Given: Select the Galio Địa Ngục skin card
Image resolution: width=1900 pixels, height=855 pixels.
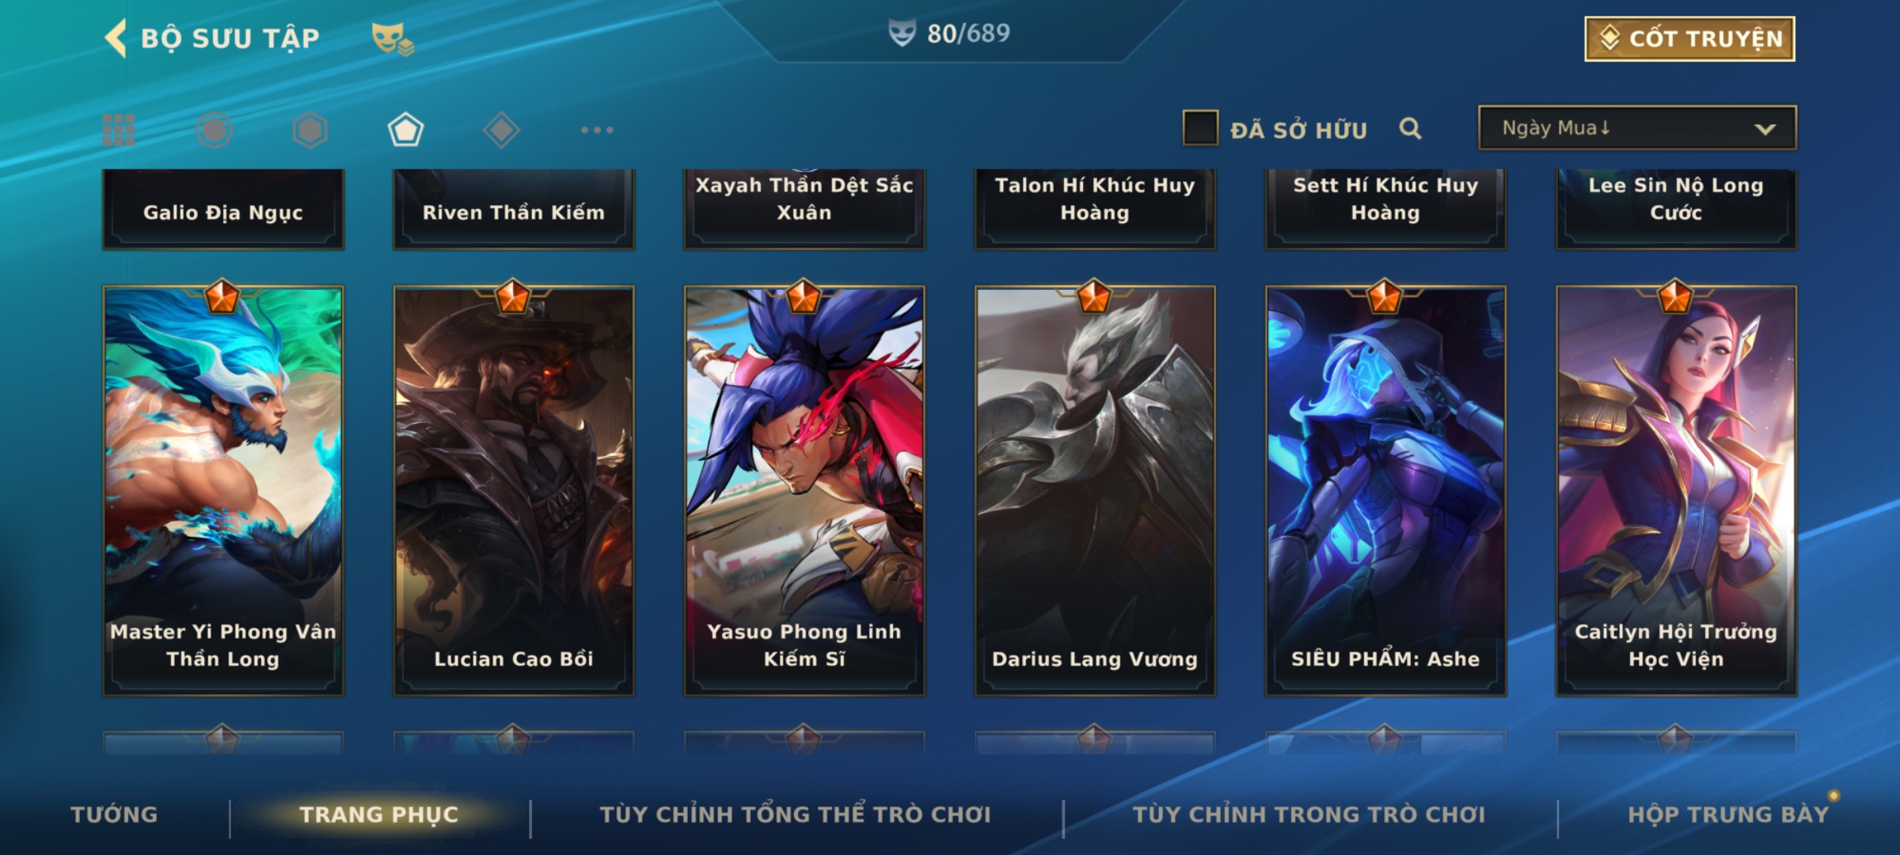Looking at the screenshot, I should 223,209.
